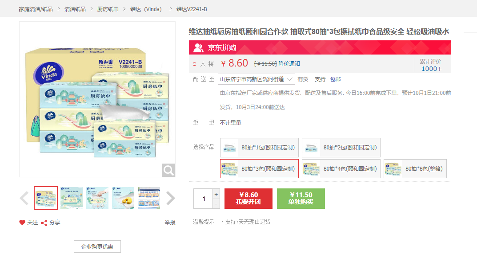Click the green 单独购买 button

[x=301, y=199]
